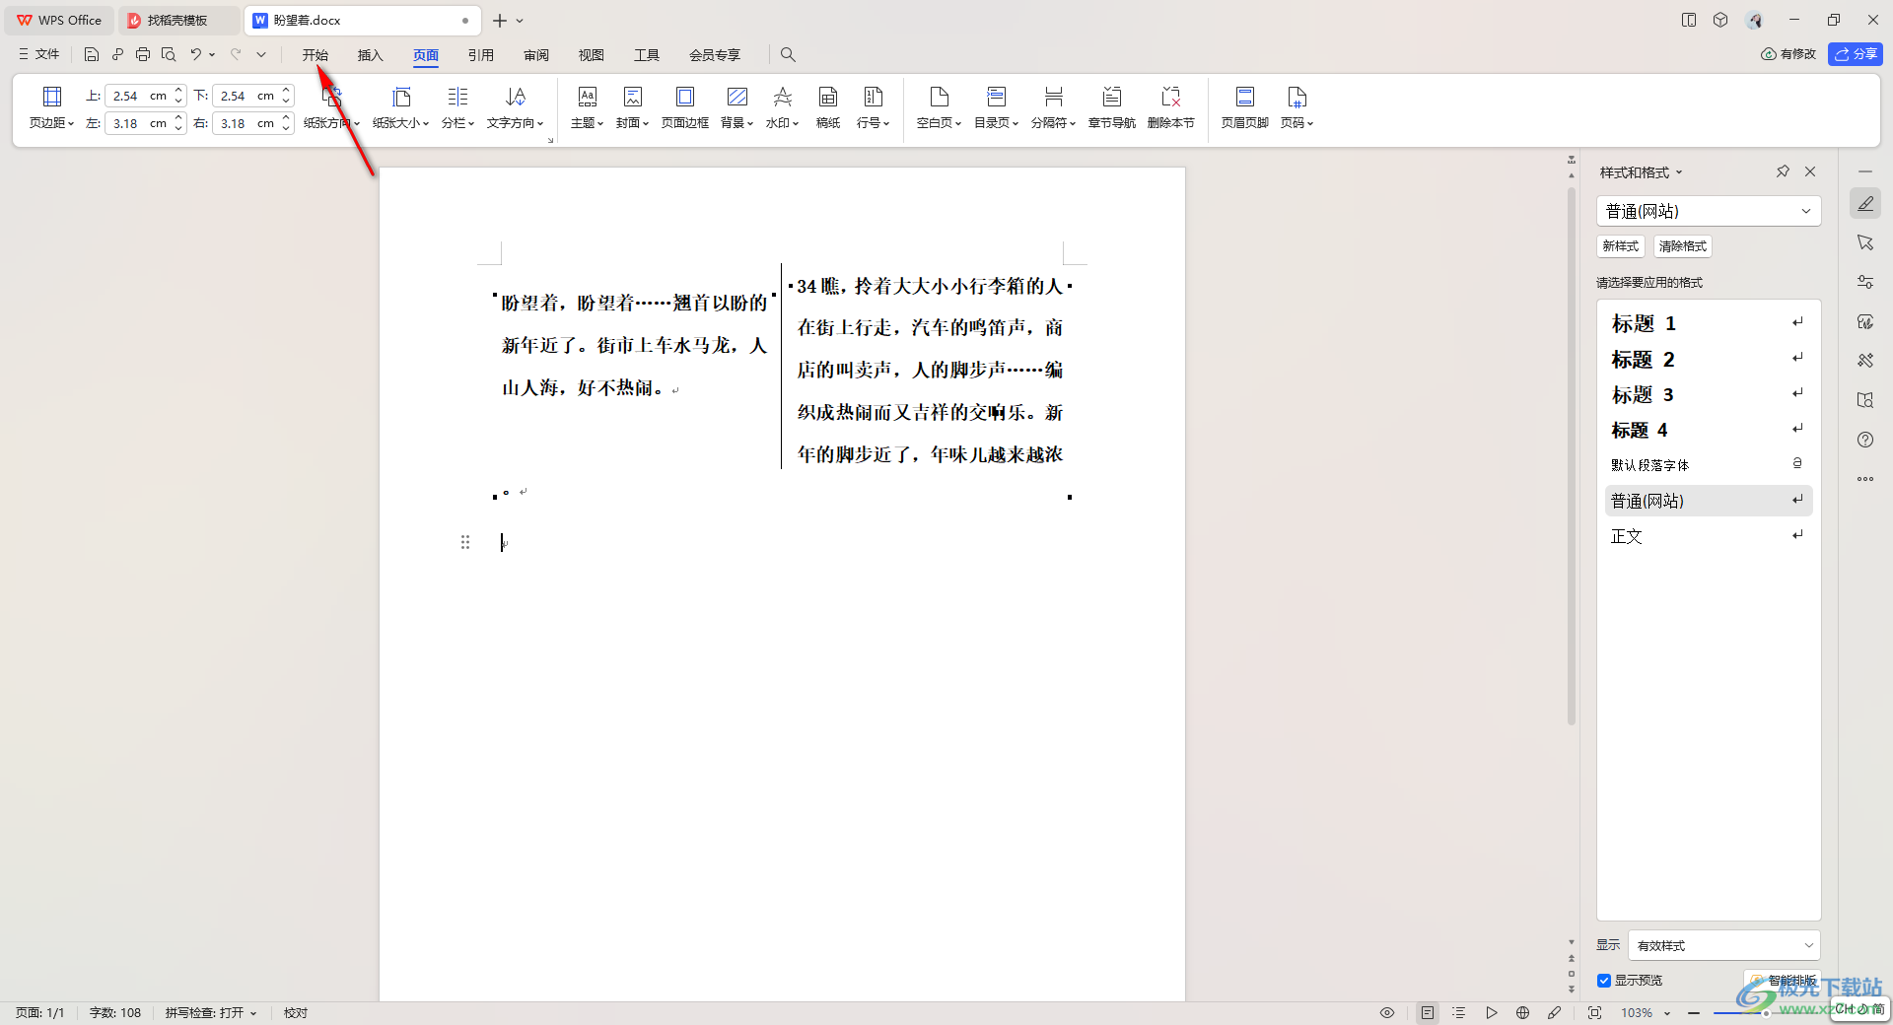The height and width of the screenshot is (1025, 1893).
Task: Toggle the writing pen mode in status bar
Action: click(x=1555, y=1012)
